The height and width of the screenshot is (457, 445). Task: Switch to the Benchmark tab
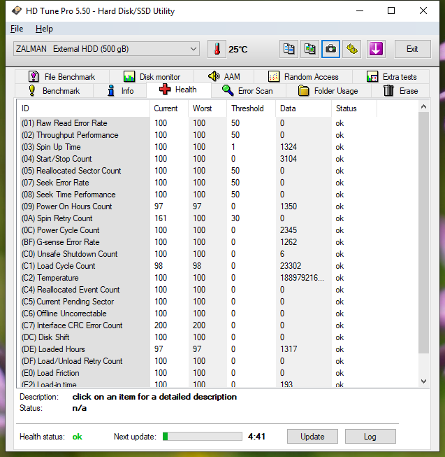54,91
